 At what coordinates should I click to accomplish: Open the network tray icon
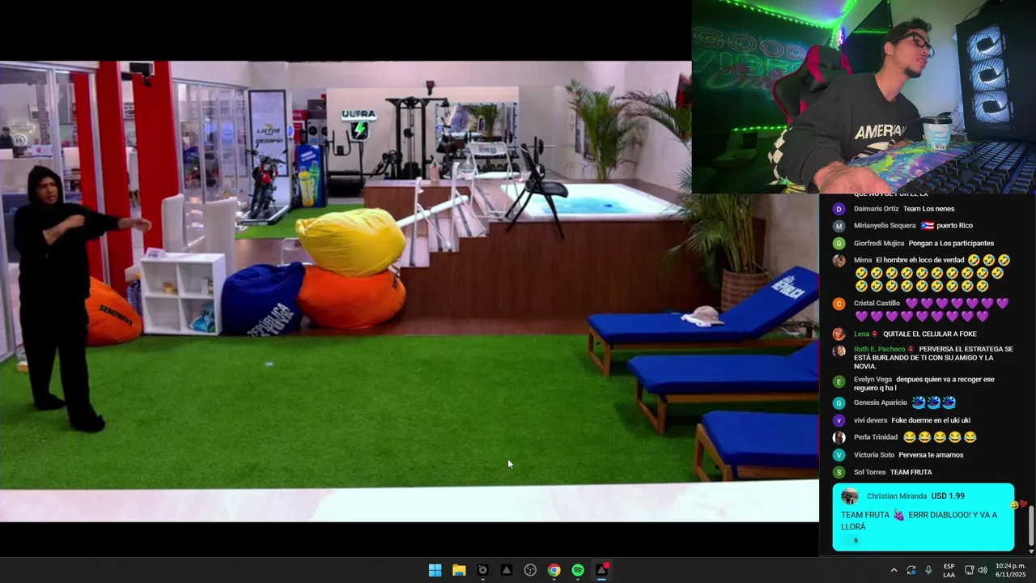(x=969, y=570)
